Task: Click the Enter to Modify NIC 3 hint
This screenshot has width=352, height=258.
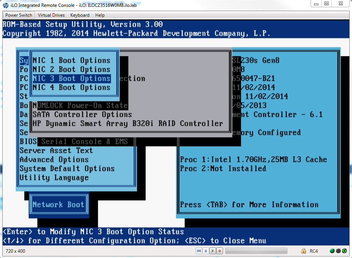Action: coord(93,231)
